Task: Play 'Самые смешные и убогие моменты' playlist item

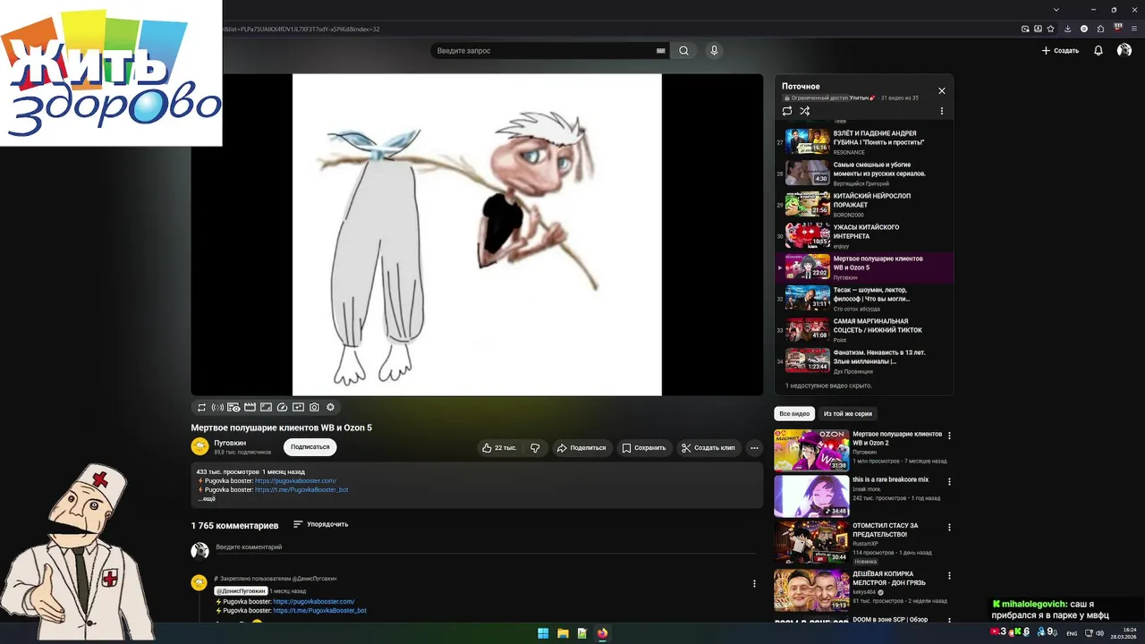Action: pyautogui.click(x=864, y=173)
